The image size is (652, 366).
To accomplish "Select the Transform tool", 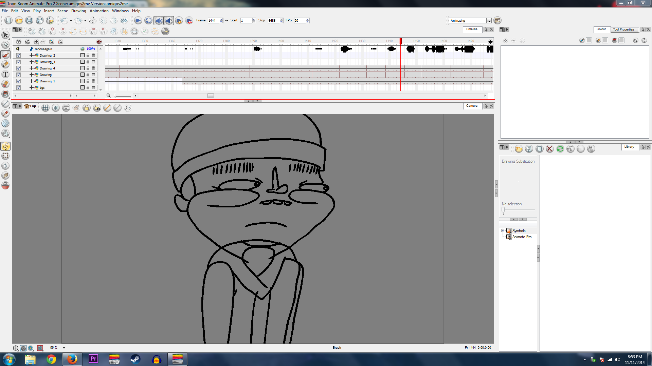I will tap(5, 156).
